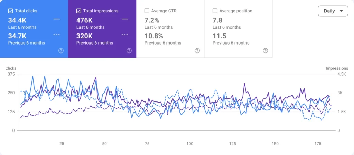Click the Daily dropdown arrow
The height and width of the screenshot is (155, 354).
pyautogui.click(x=341, y=11)
